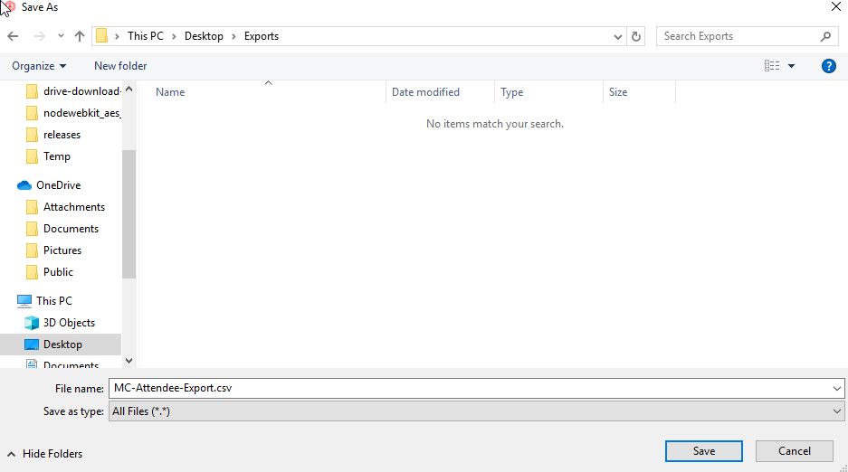Click New folder in the toolbar
The image size is (848, 472).
[120, 66]
